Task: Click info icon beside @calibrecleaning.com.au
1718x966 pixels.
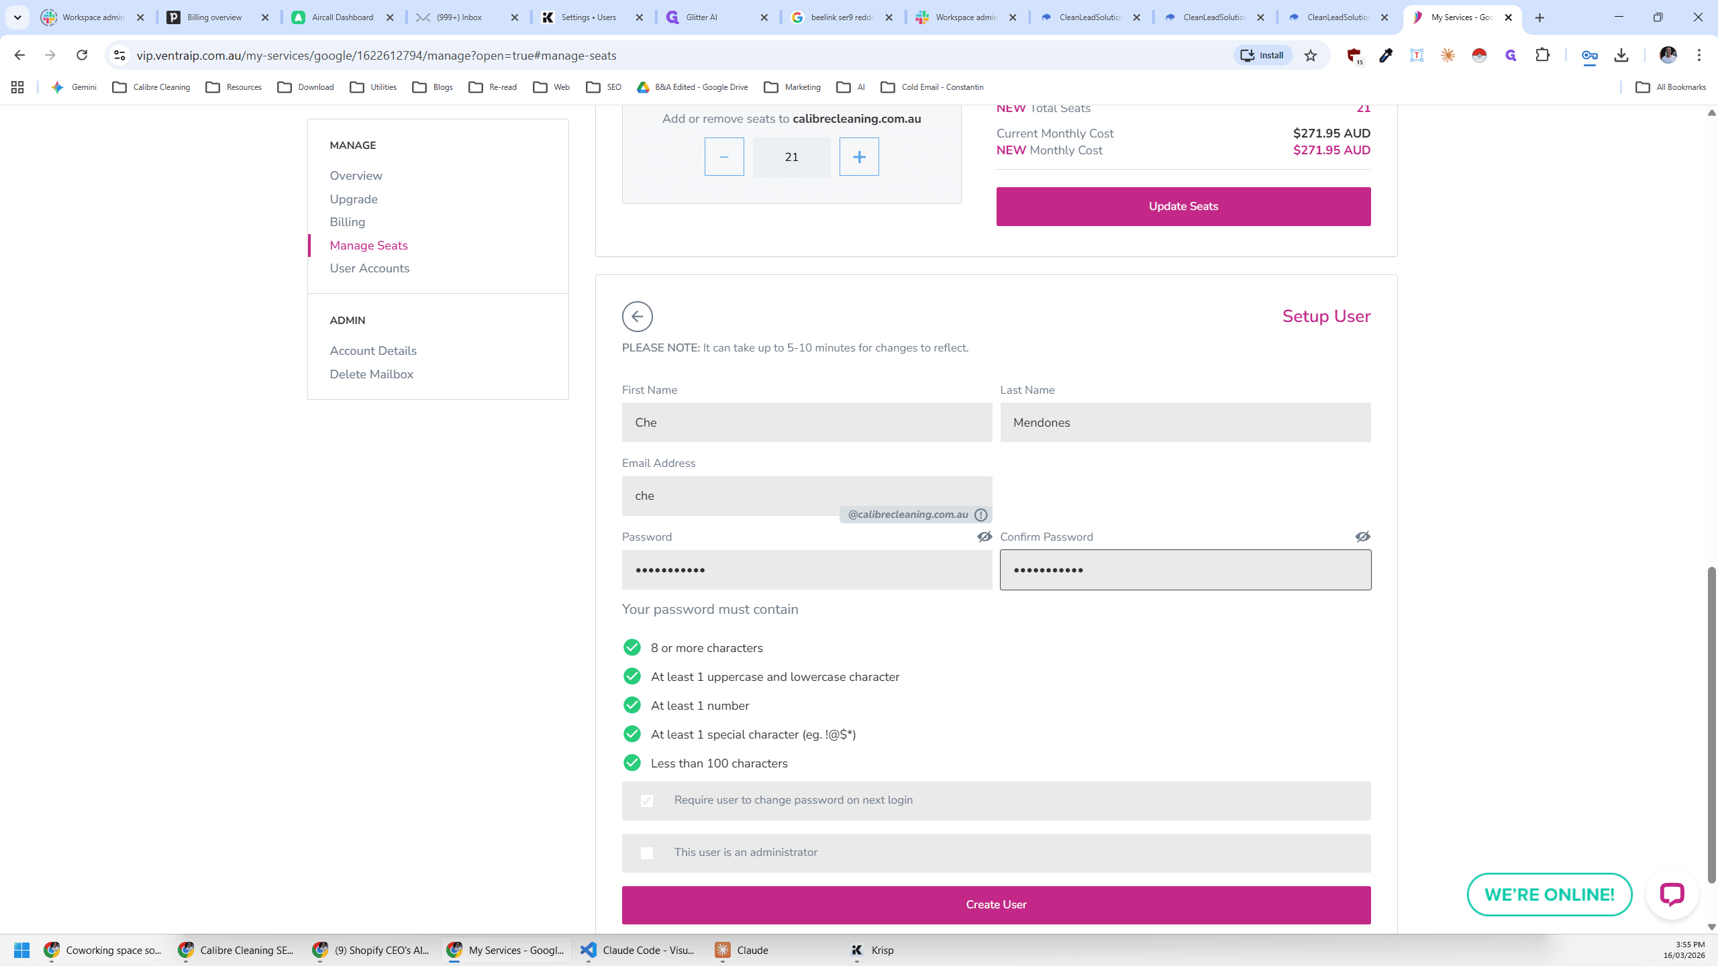Action: click(980, 515)
